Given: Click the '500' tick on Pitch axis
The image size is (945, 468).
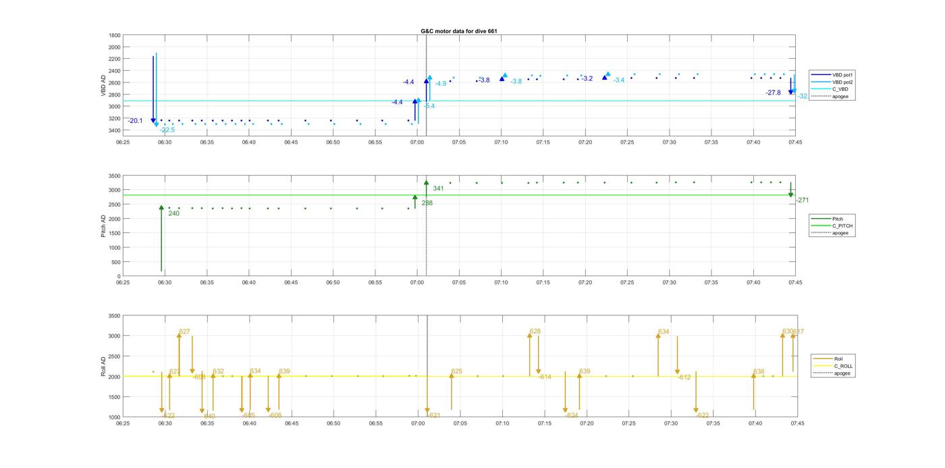Looking at the screenshot, I should 116,262.
